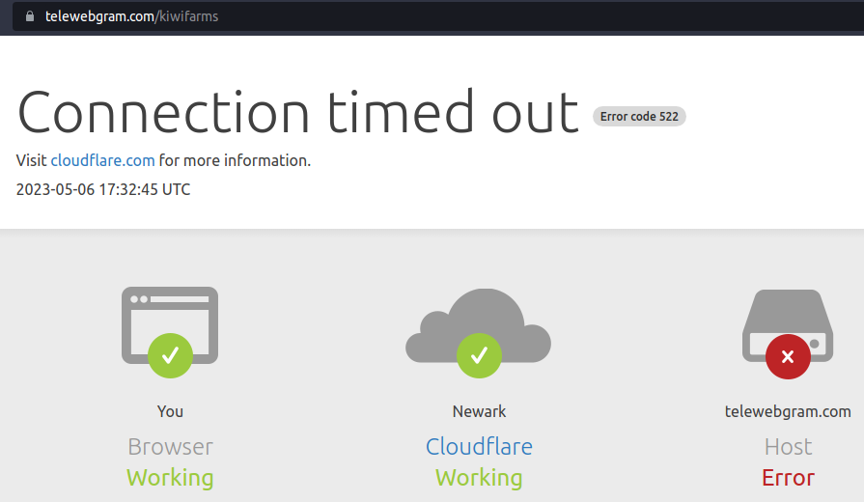864x502 pixels.
Task: Click the red 'Error' status text
Action: (788, 478)
